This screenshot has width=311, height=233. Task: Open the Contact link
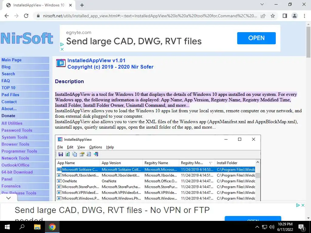tap(9, 102)
